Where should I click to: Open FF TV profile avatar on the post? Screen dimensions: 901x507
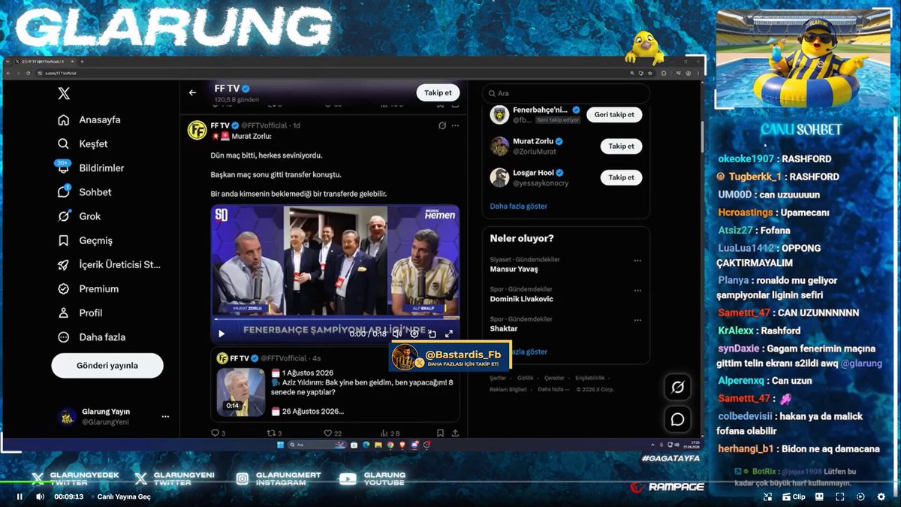[197, 130]
